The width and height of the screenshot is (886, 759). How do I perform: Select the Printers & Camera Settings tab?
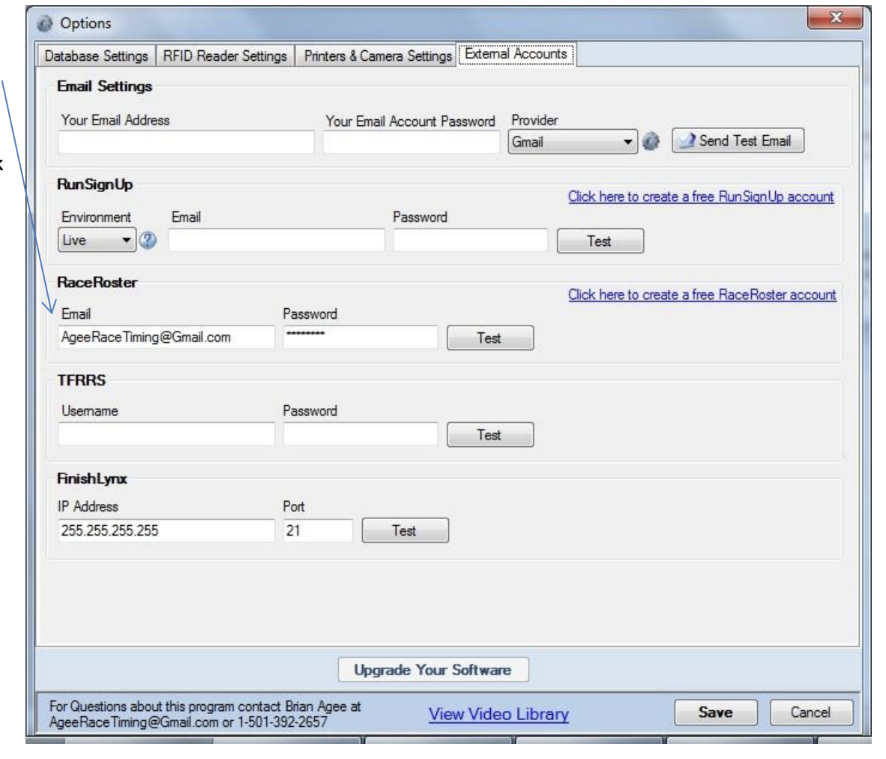(378, 56)
